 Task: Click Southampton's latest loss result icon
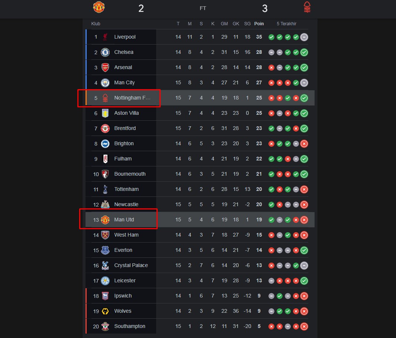pyautogui.click(x=304, y=326)
